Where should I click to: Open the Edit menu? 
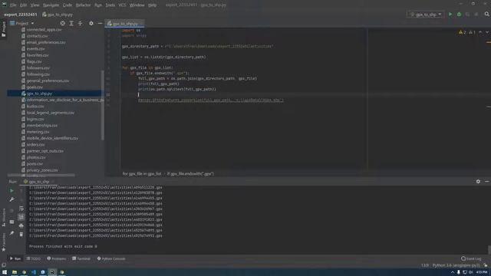24,5
